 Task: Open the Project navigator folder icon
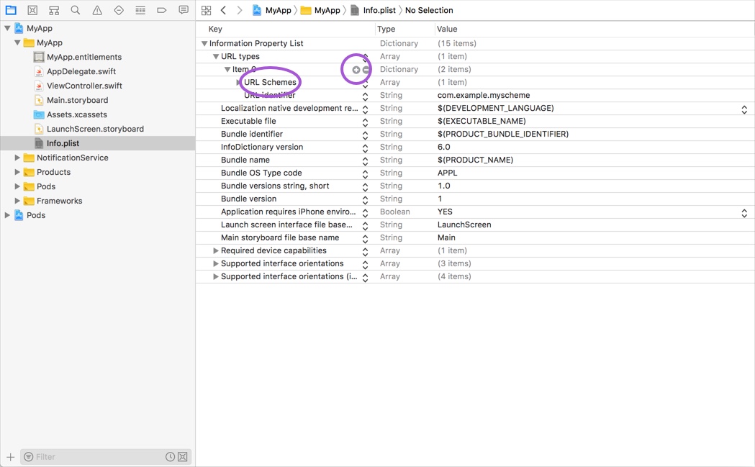[x=11, y=10]
